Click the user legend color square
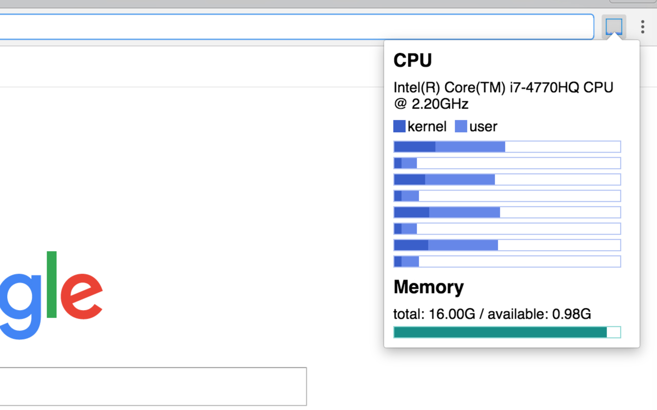Screen dimensions: 657x410 point(460,126)
